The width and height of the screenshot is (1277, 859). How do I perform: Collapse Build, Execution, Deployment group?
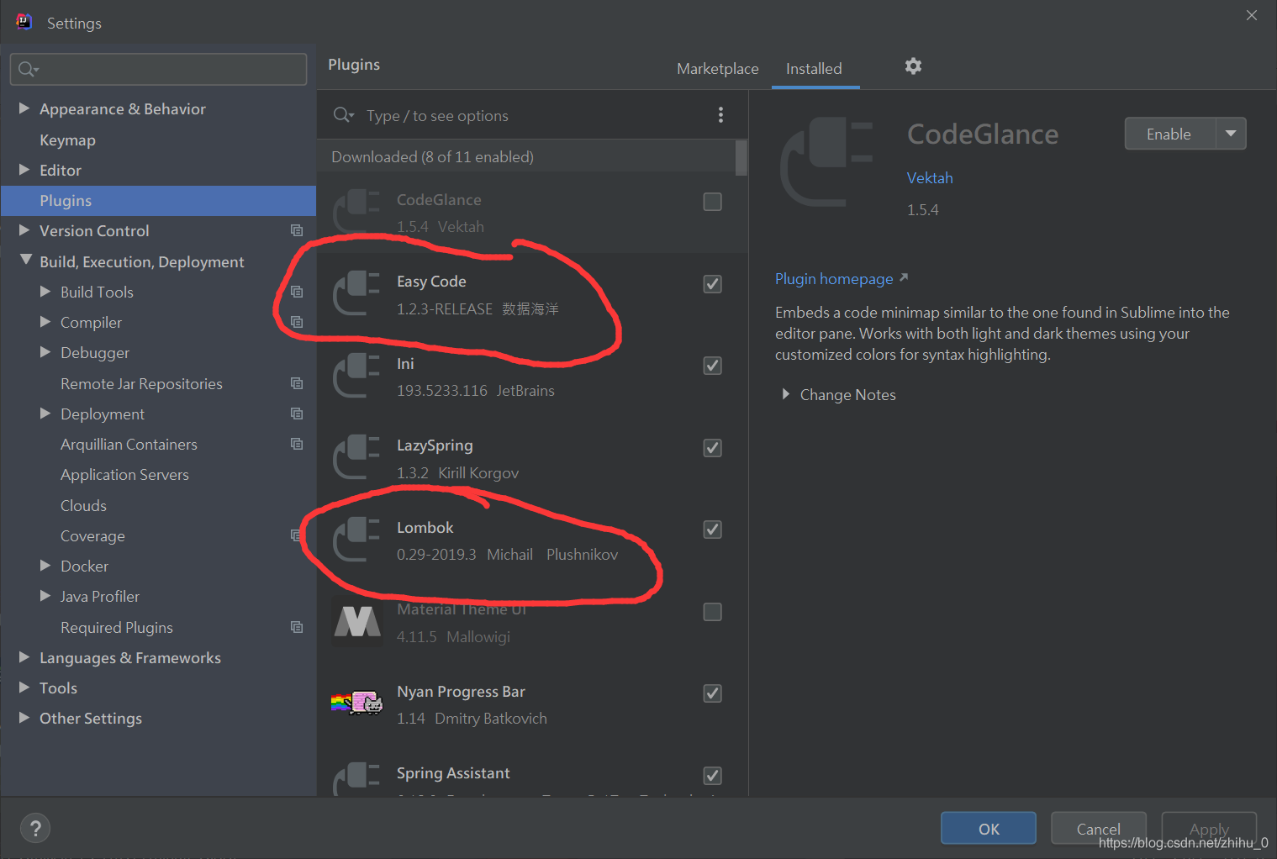(25, 261)
